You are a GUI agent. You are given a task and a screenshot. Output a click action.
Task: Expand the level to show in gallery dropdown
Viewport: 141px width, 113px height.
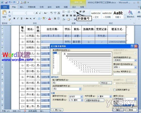click(x=135, y=67)
